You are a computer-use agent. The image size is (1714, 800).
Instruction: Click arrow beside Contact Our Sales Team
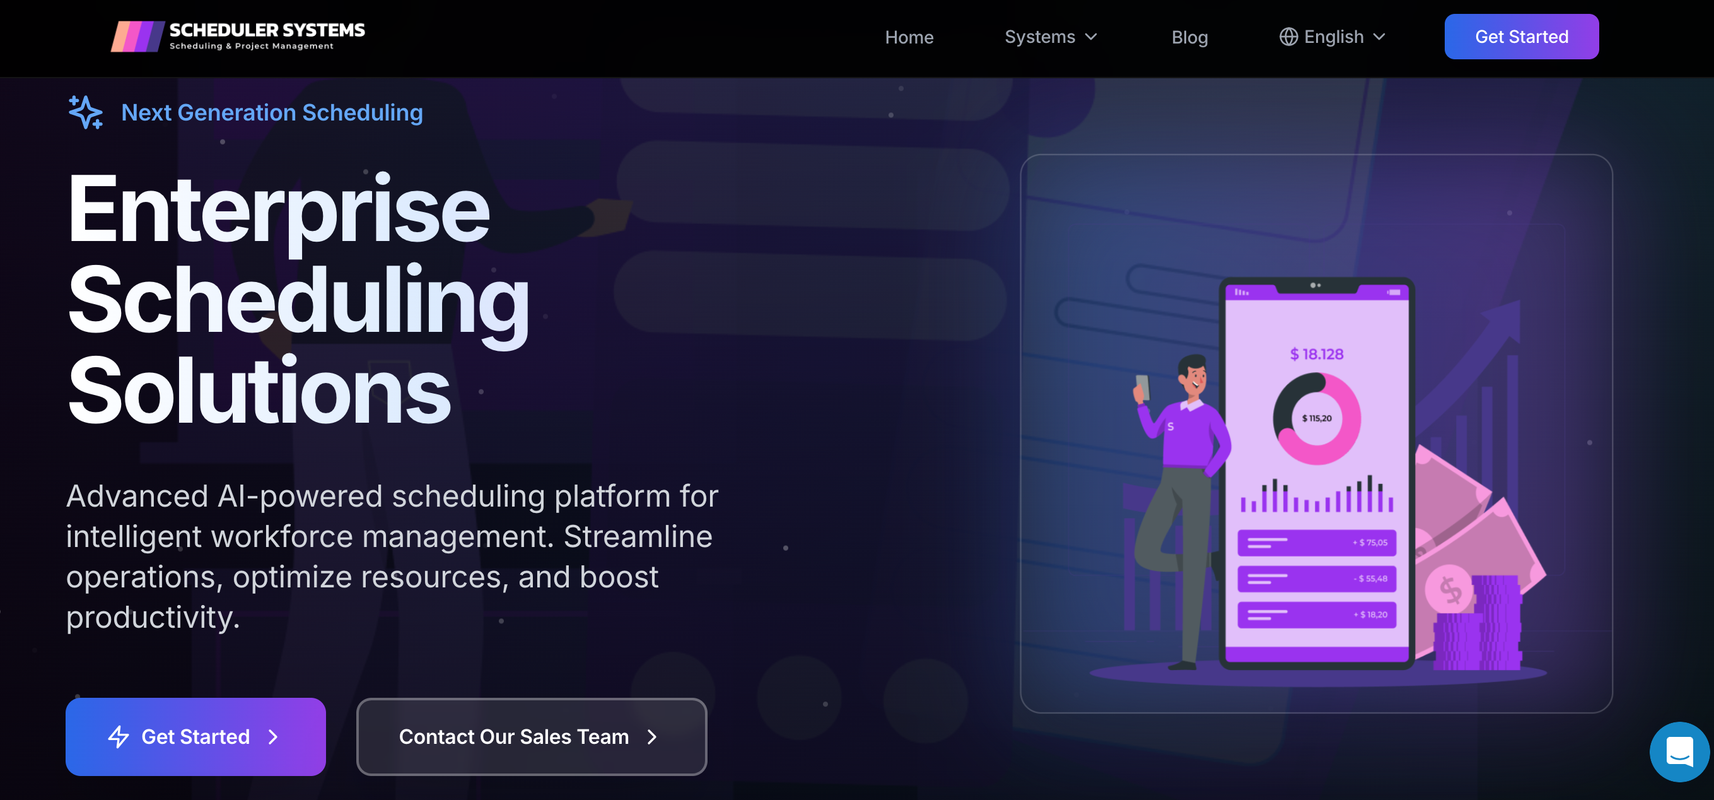[x=652, y=736]
